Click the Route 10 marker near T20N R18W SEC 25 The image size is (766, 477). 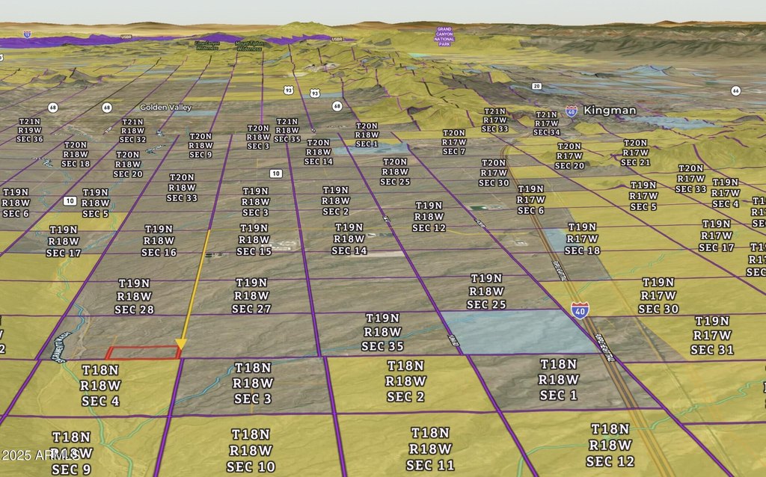tap(276, 173)
